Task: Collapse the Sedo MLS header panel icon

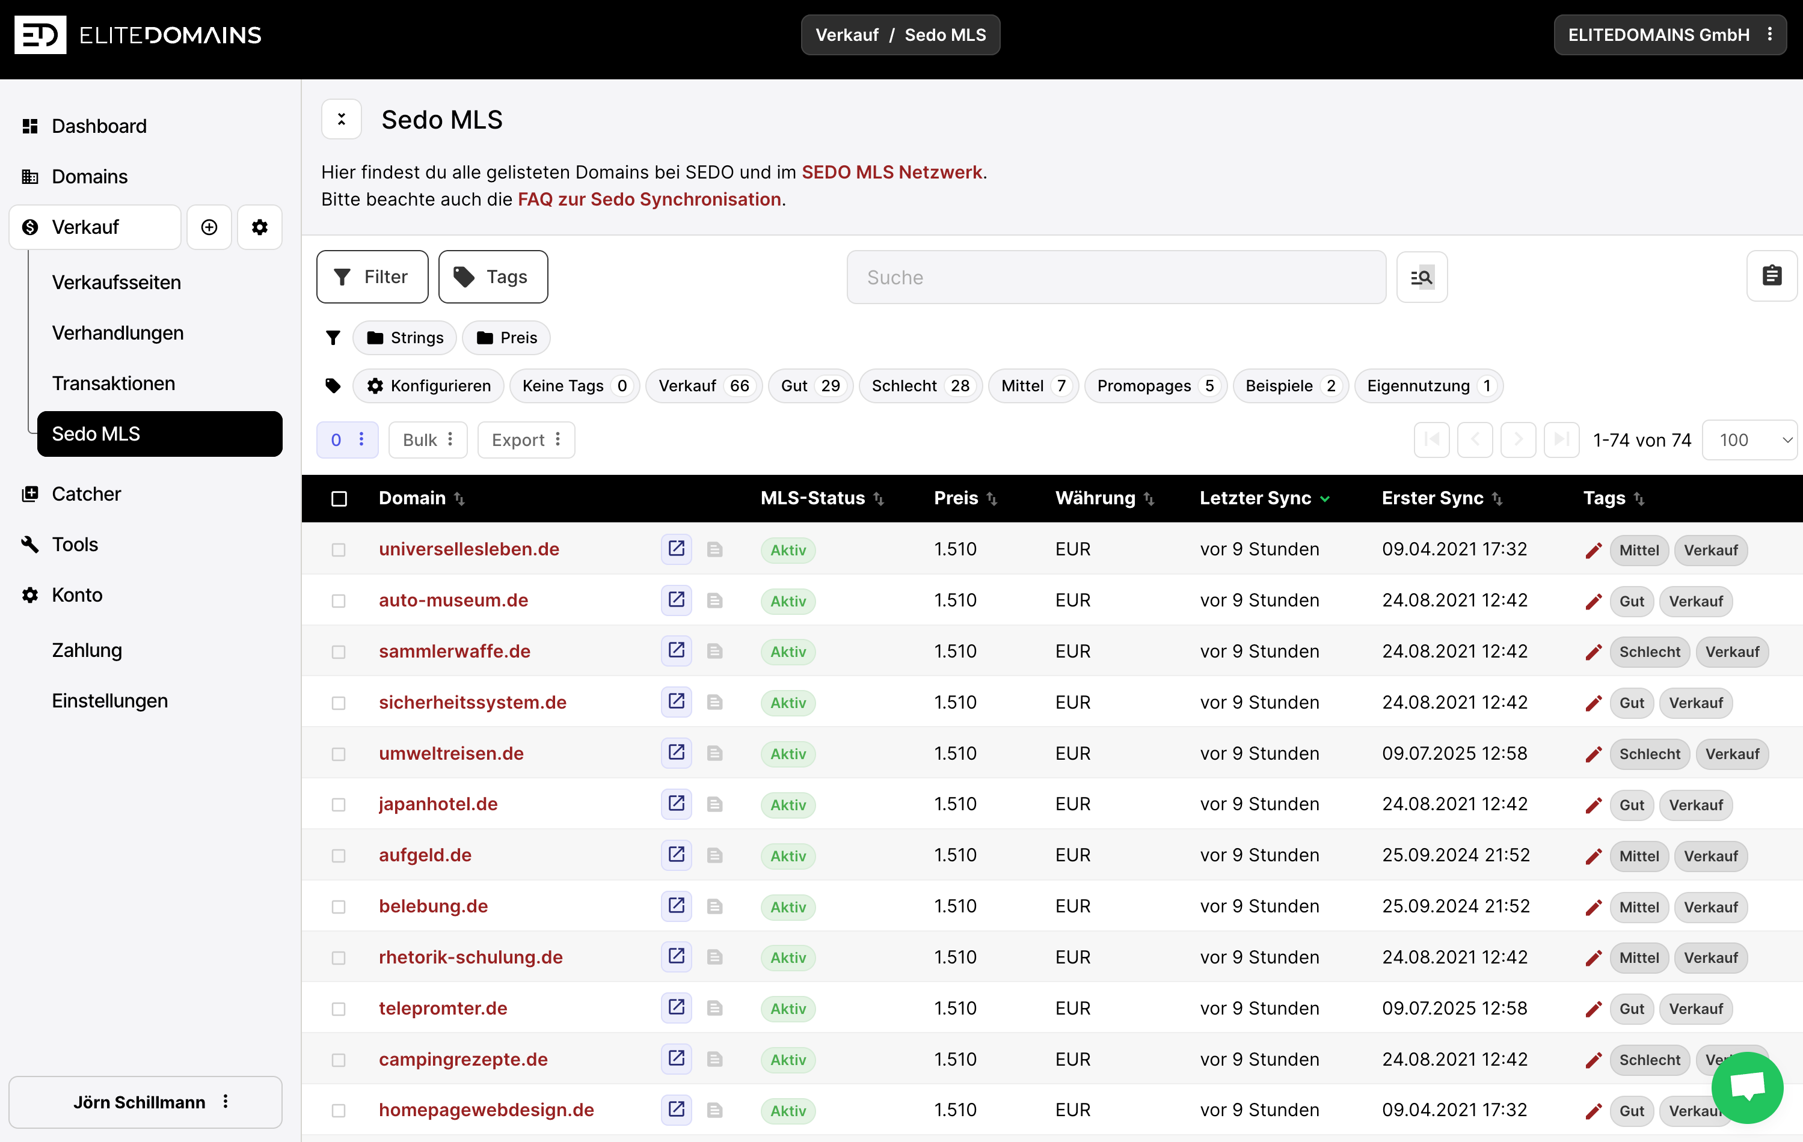Action: [x=342, y=119]
